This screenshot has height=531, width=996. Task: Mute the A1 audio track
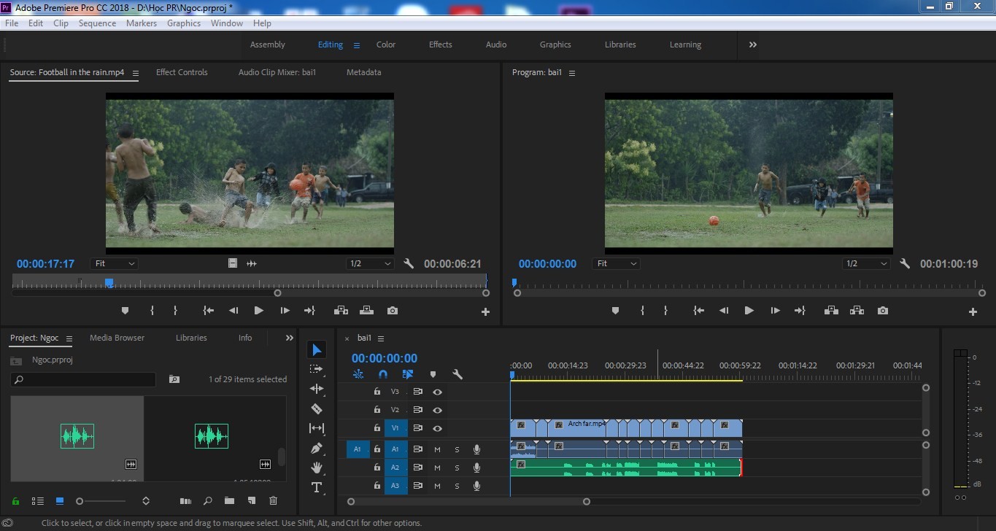tap(437, 449)
